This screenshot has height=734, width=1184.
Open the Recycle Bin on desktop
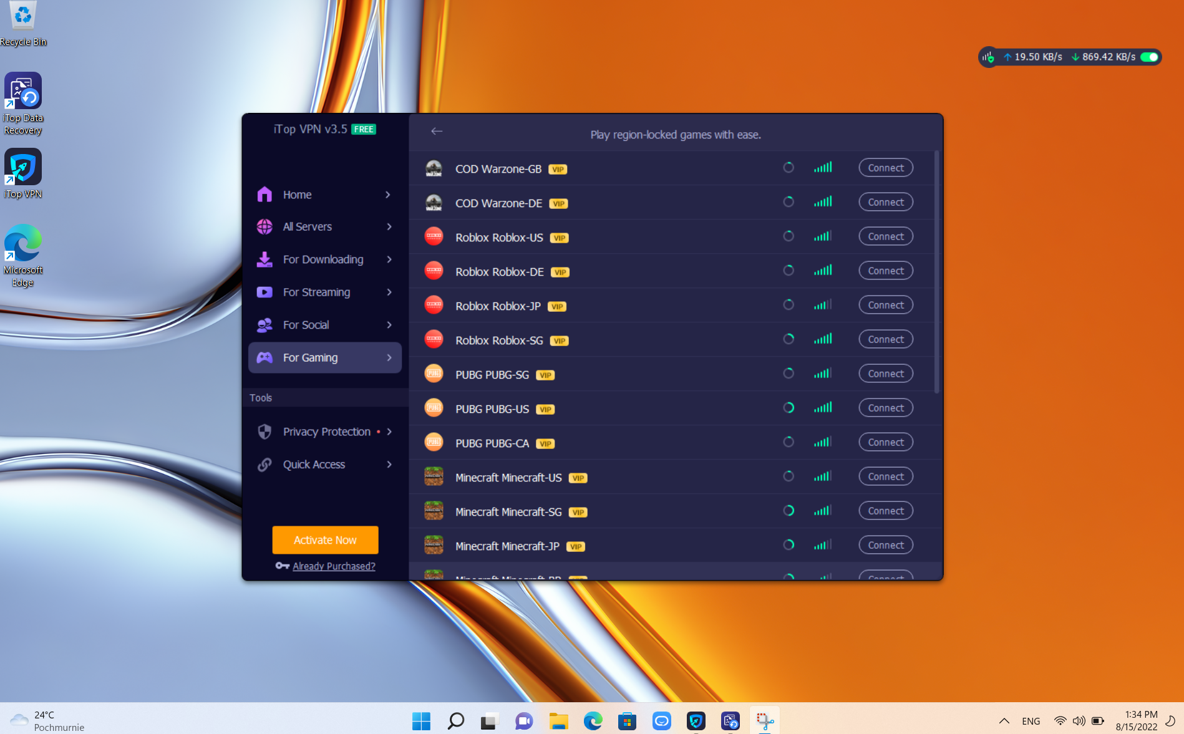coord(23,24)
